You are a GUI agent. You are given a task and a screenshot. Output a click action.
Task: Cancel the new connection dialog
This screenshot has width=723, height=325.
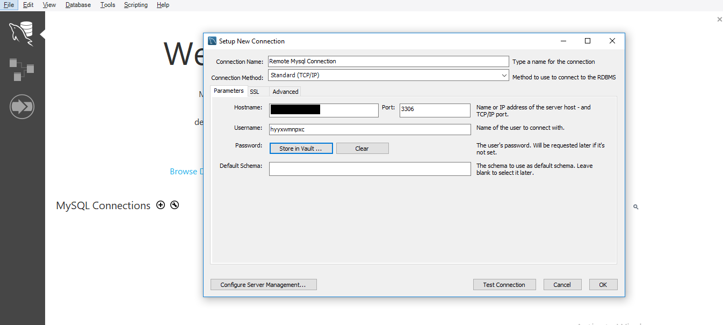pos(562,285)
